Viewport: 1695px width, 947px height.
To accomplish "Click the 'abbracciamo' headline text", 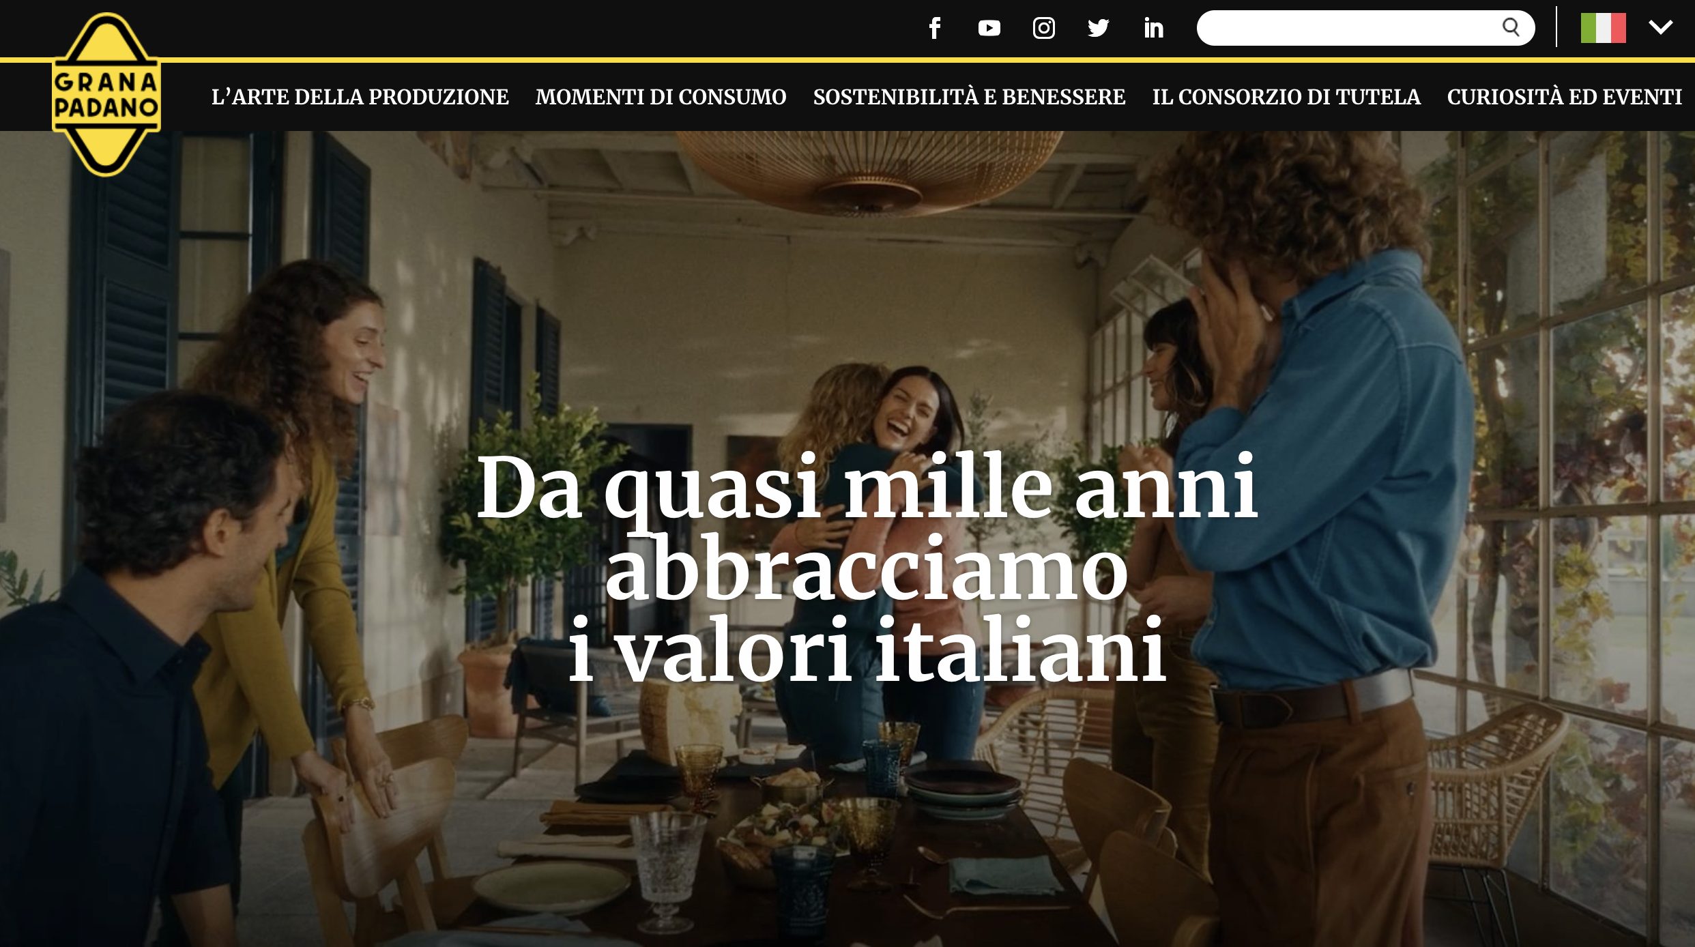I will (867, 568).
